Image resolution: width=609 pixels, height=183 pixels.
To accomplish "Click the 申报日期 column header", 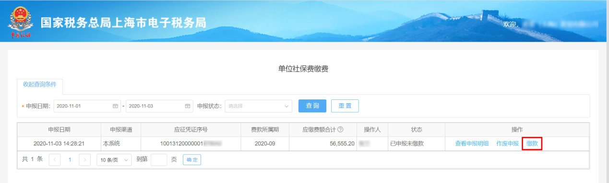I will click(59, 130).
